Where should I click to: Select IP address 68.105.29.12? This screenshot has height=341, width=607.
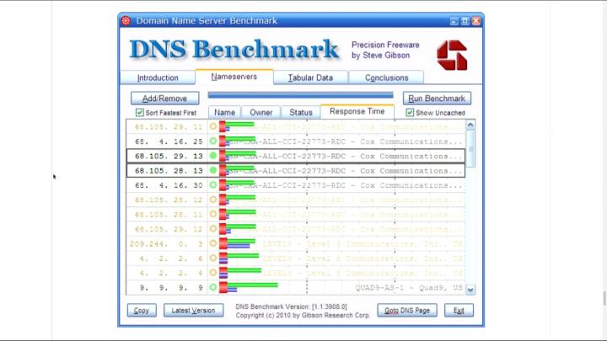[169, 229]
